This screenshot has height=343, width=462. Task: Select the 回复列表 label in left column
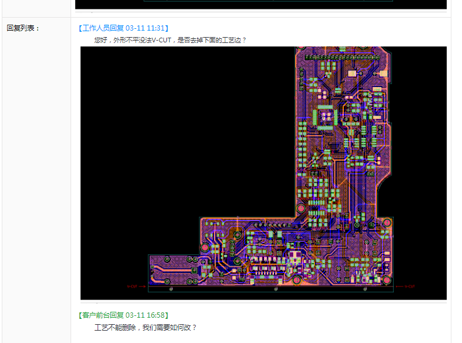pyautogui.click(x=23, y=28)
